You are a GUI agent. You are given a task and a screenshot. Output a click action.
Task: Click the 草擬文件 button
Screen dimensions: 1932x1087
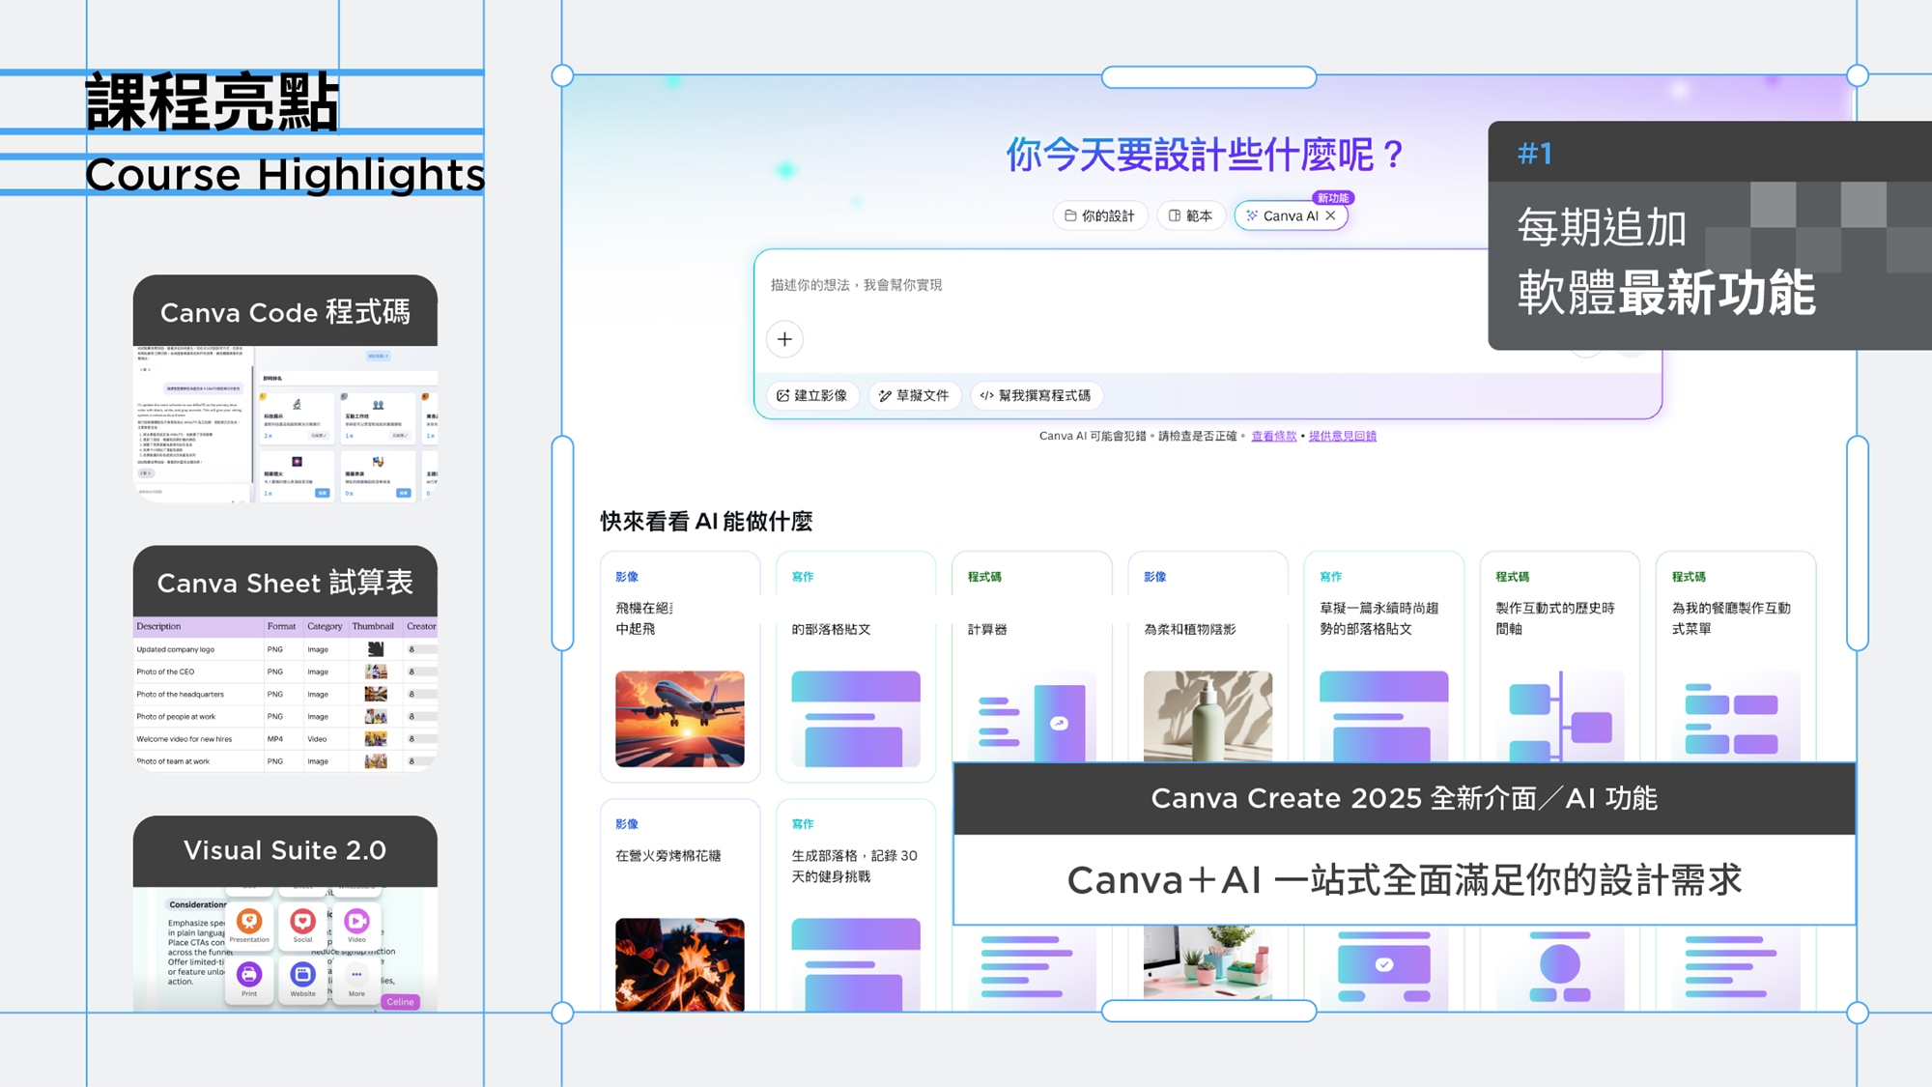click(x=914, y=395)
